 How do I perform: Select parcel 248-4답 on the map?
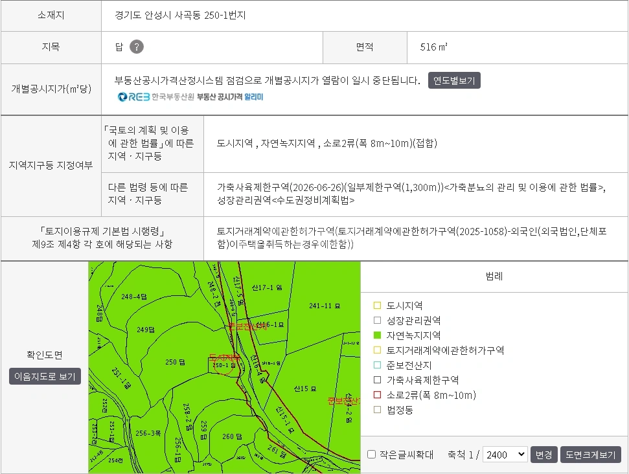coord(134,297)
